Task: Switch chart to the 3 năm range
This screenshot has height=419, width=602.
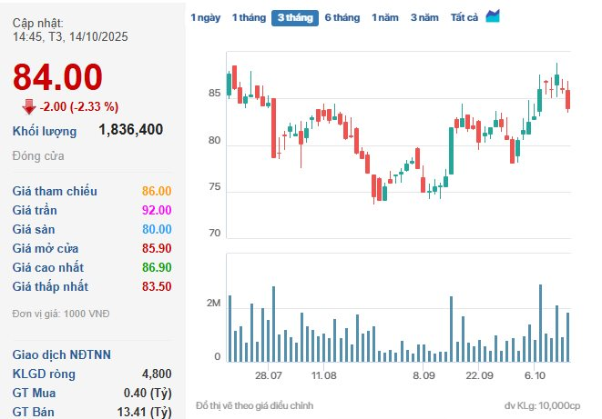Action: click(424, 17)
